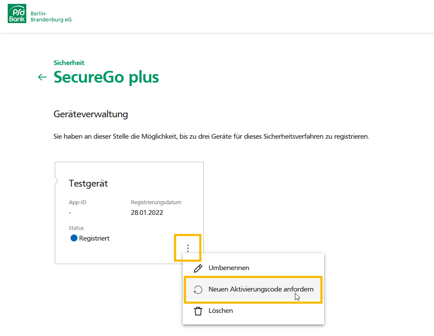Click the Registrierungsdatum label

(156, 202)
